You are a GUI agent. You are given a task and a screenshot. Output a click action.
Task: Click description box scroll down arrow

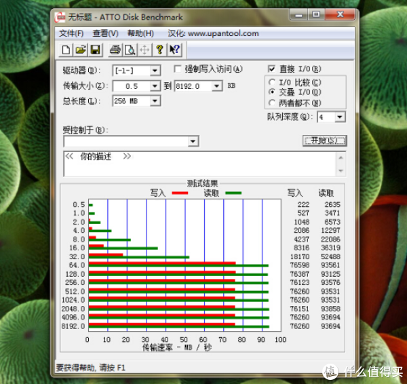(341, 171)
